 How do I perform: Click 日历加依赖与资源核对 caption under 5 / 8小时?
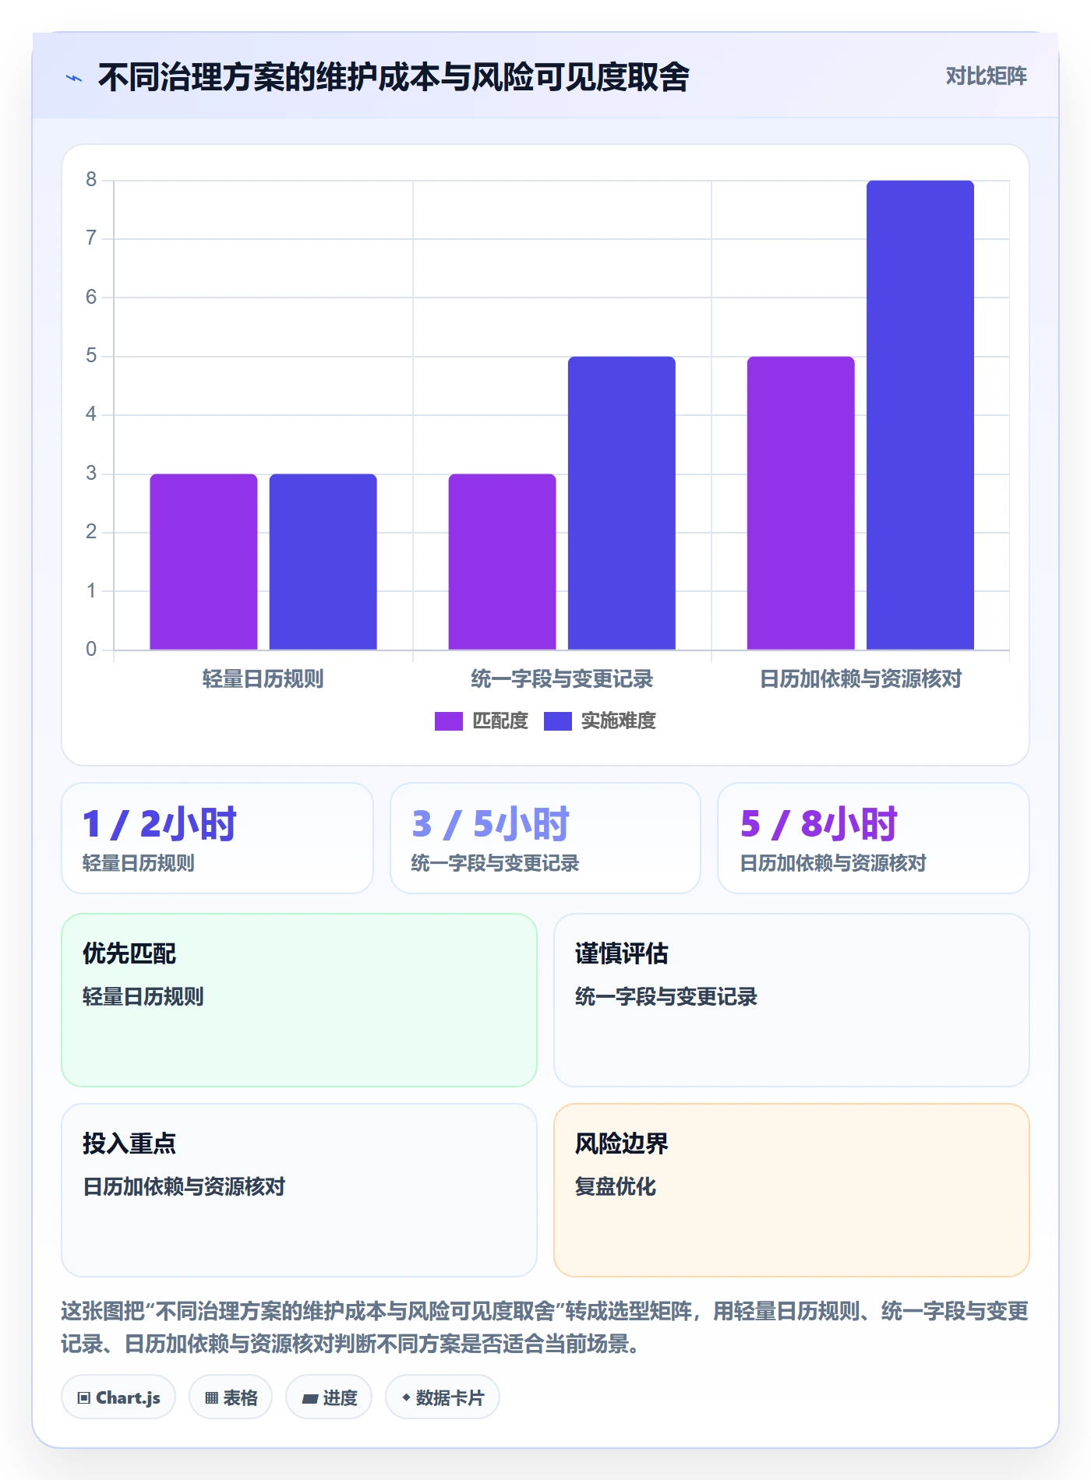(x=834, y=864)
